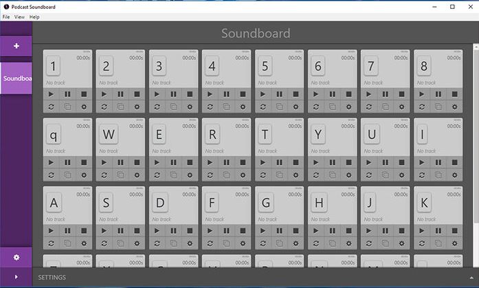Toggle loop on pad Y
This screenshot has height=288, width=479.
316,175
